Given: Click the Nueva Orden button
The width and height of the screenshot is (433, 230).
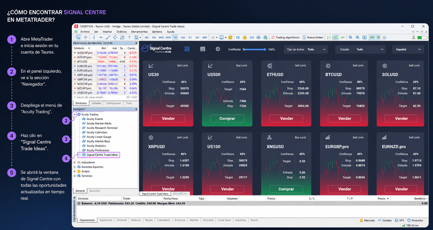Looking at the screenshot, I should point(313,38).
